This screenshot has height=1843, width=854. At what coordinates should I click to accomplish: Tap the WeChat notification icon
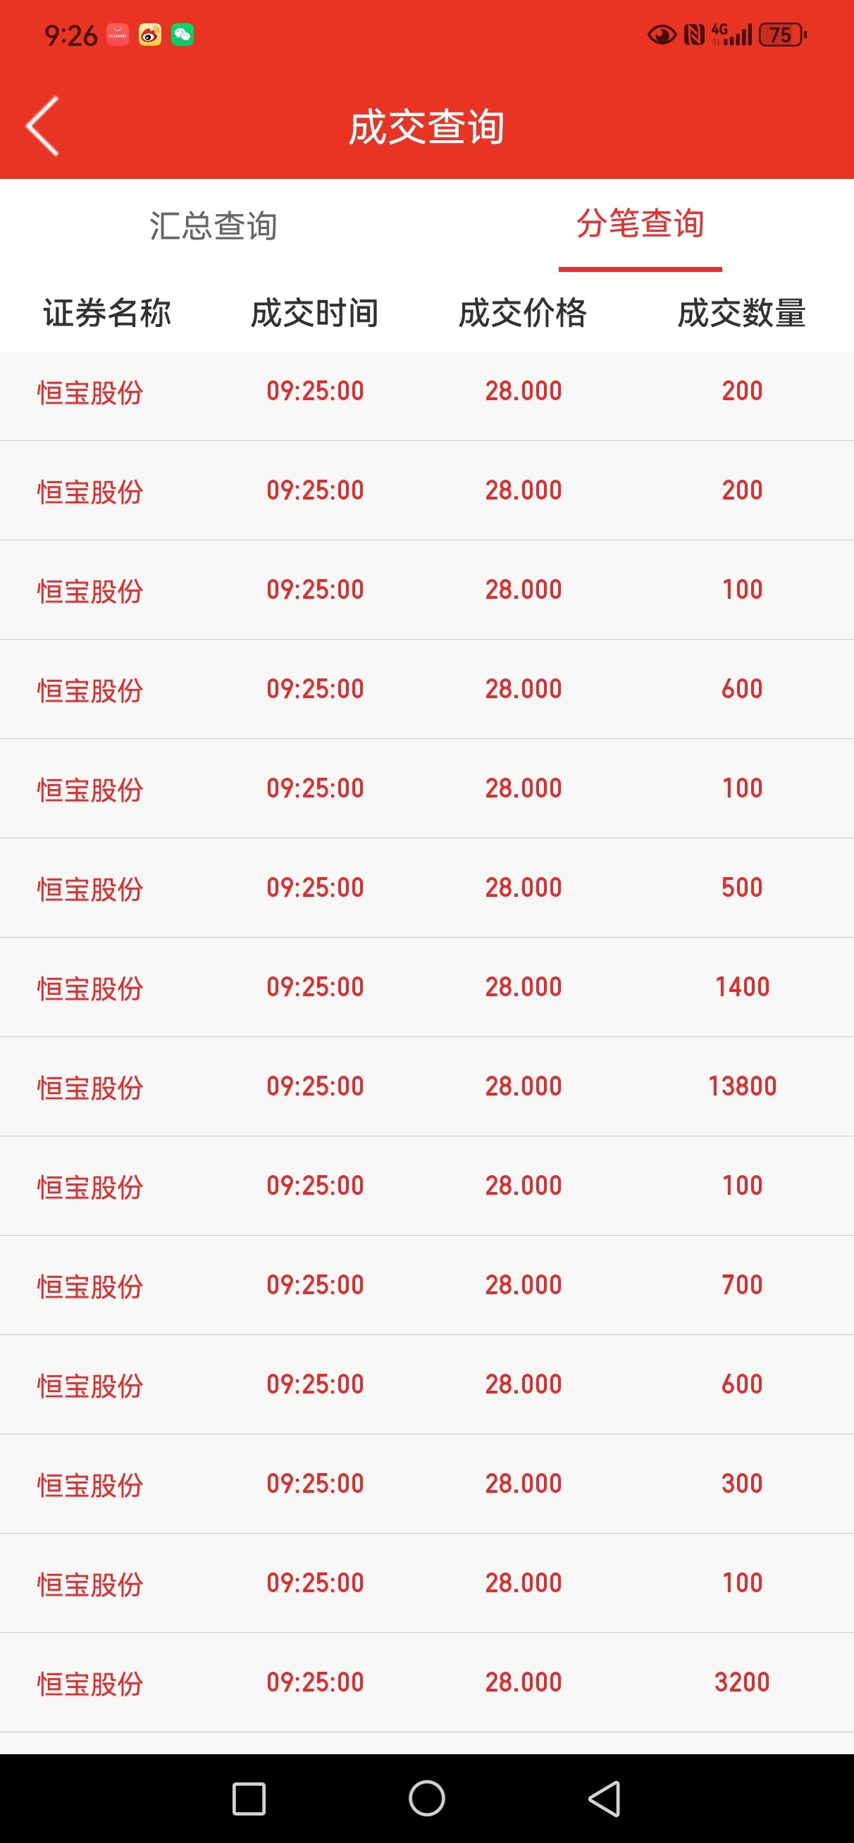point(182,35)
